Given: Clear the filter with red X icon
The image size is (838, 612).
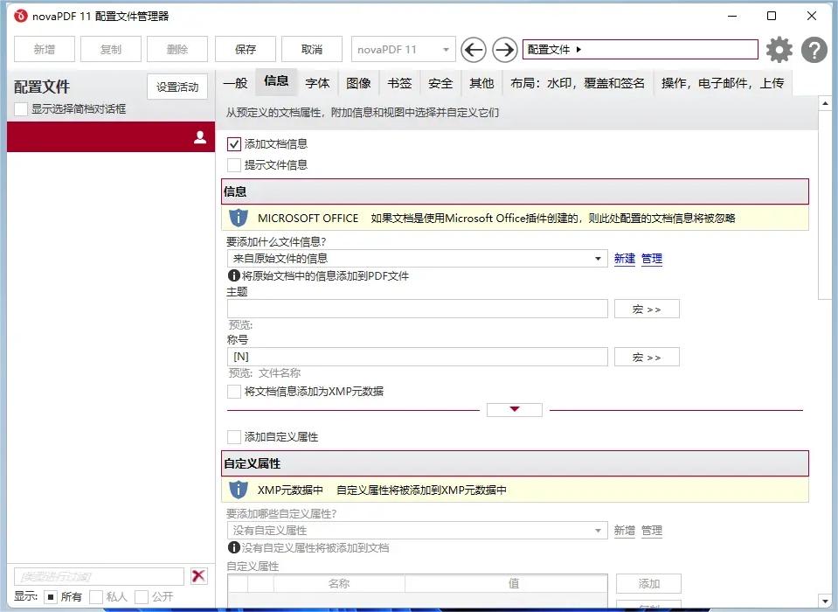Looking at the screenshot, I should click(198, 575).
